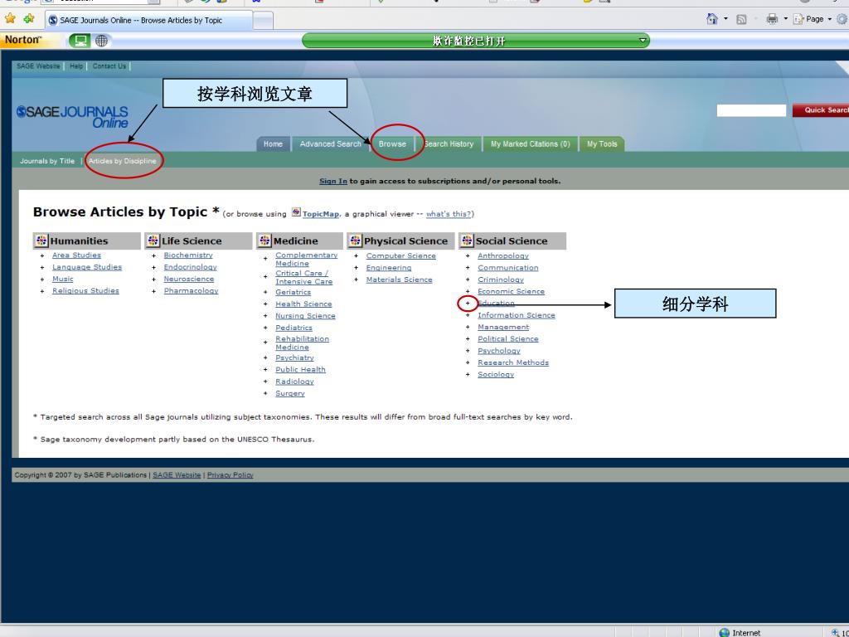Expand the Education subcategories plus sign
Screen dimensions: 849x637
pos(468,304)
